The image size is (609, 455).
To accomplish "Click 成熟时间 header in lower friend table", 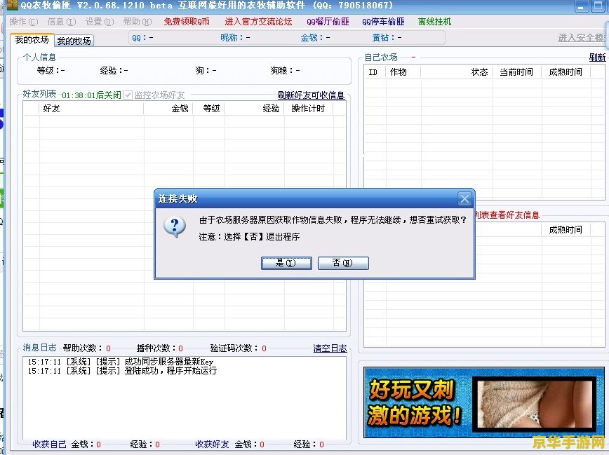I will 566,230.
